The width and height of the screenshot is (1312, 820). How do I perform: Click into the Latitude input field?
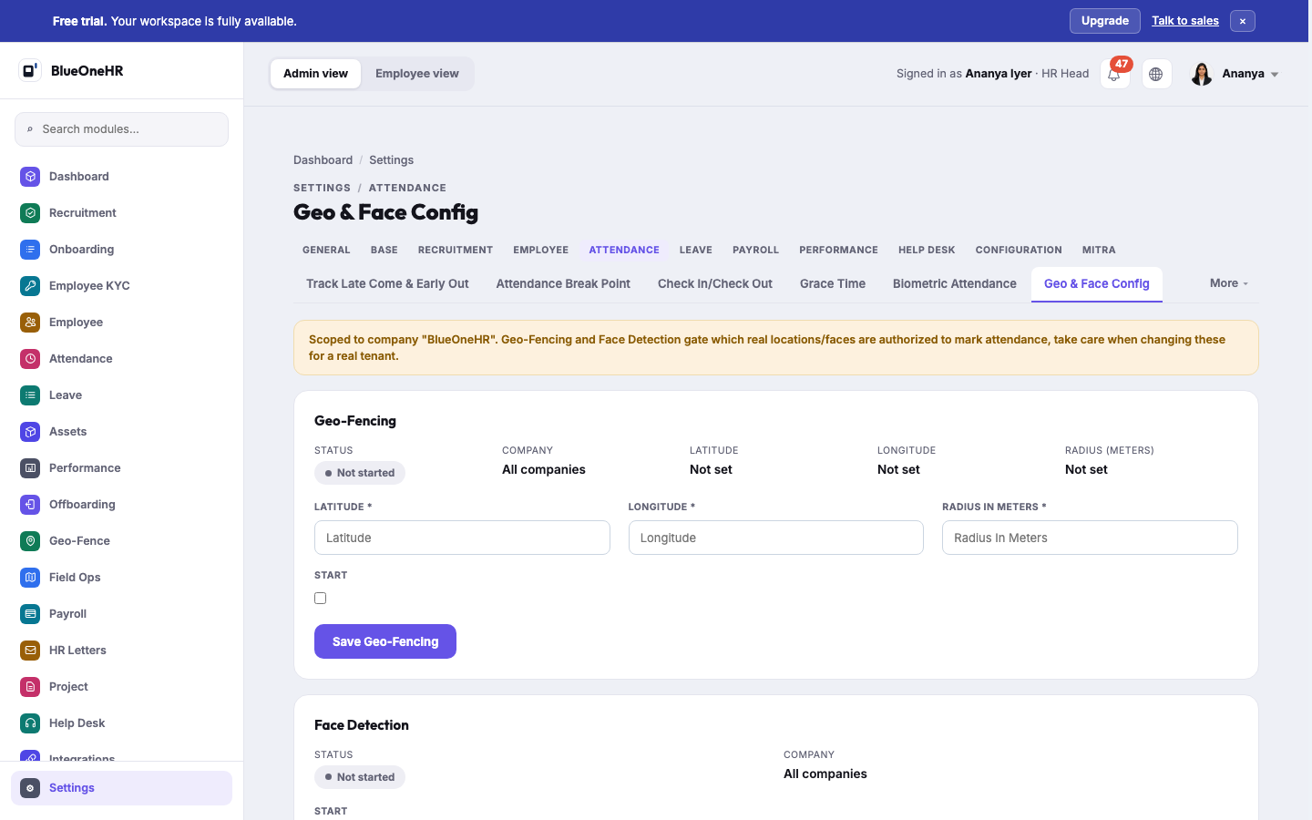[462, 538]
